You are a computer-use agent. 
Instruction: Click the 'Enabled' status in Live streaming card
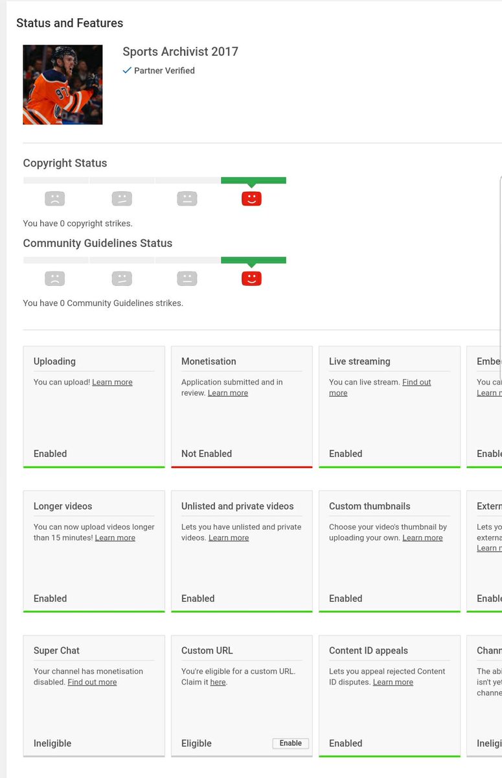pyautogui.click(x=346, y=454)
